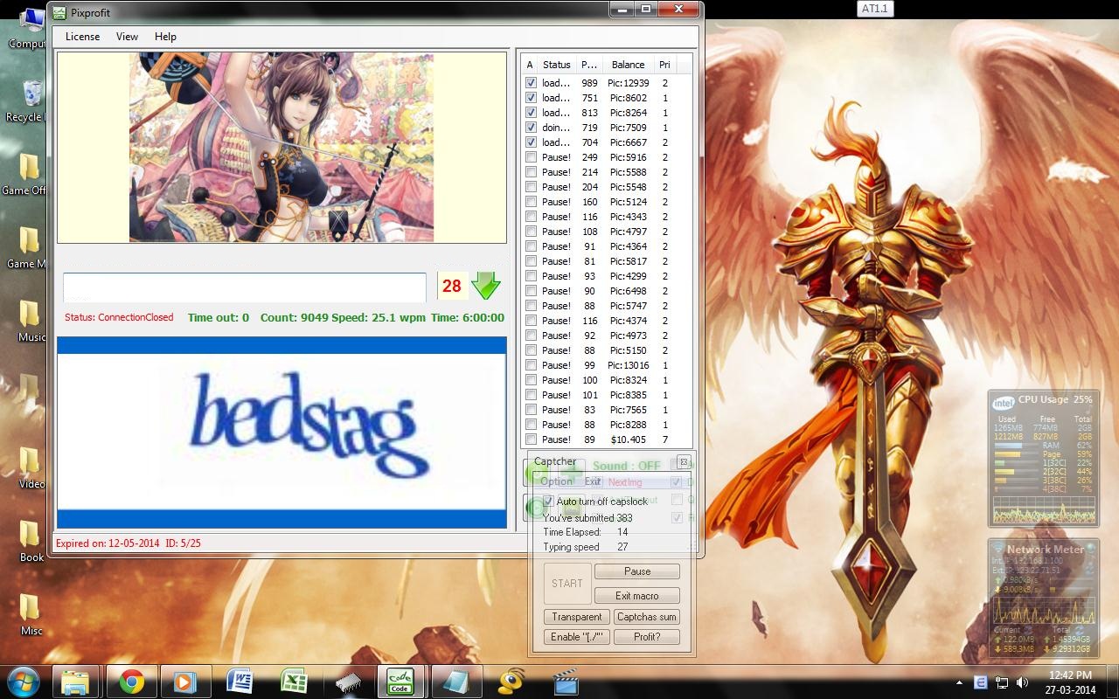1119x699 pixels.
Task: Open the clapperboard video app on the taskbar
Action: click(x=565, y=682)
